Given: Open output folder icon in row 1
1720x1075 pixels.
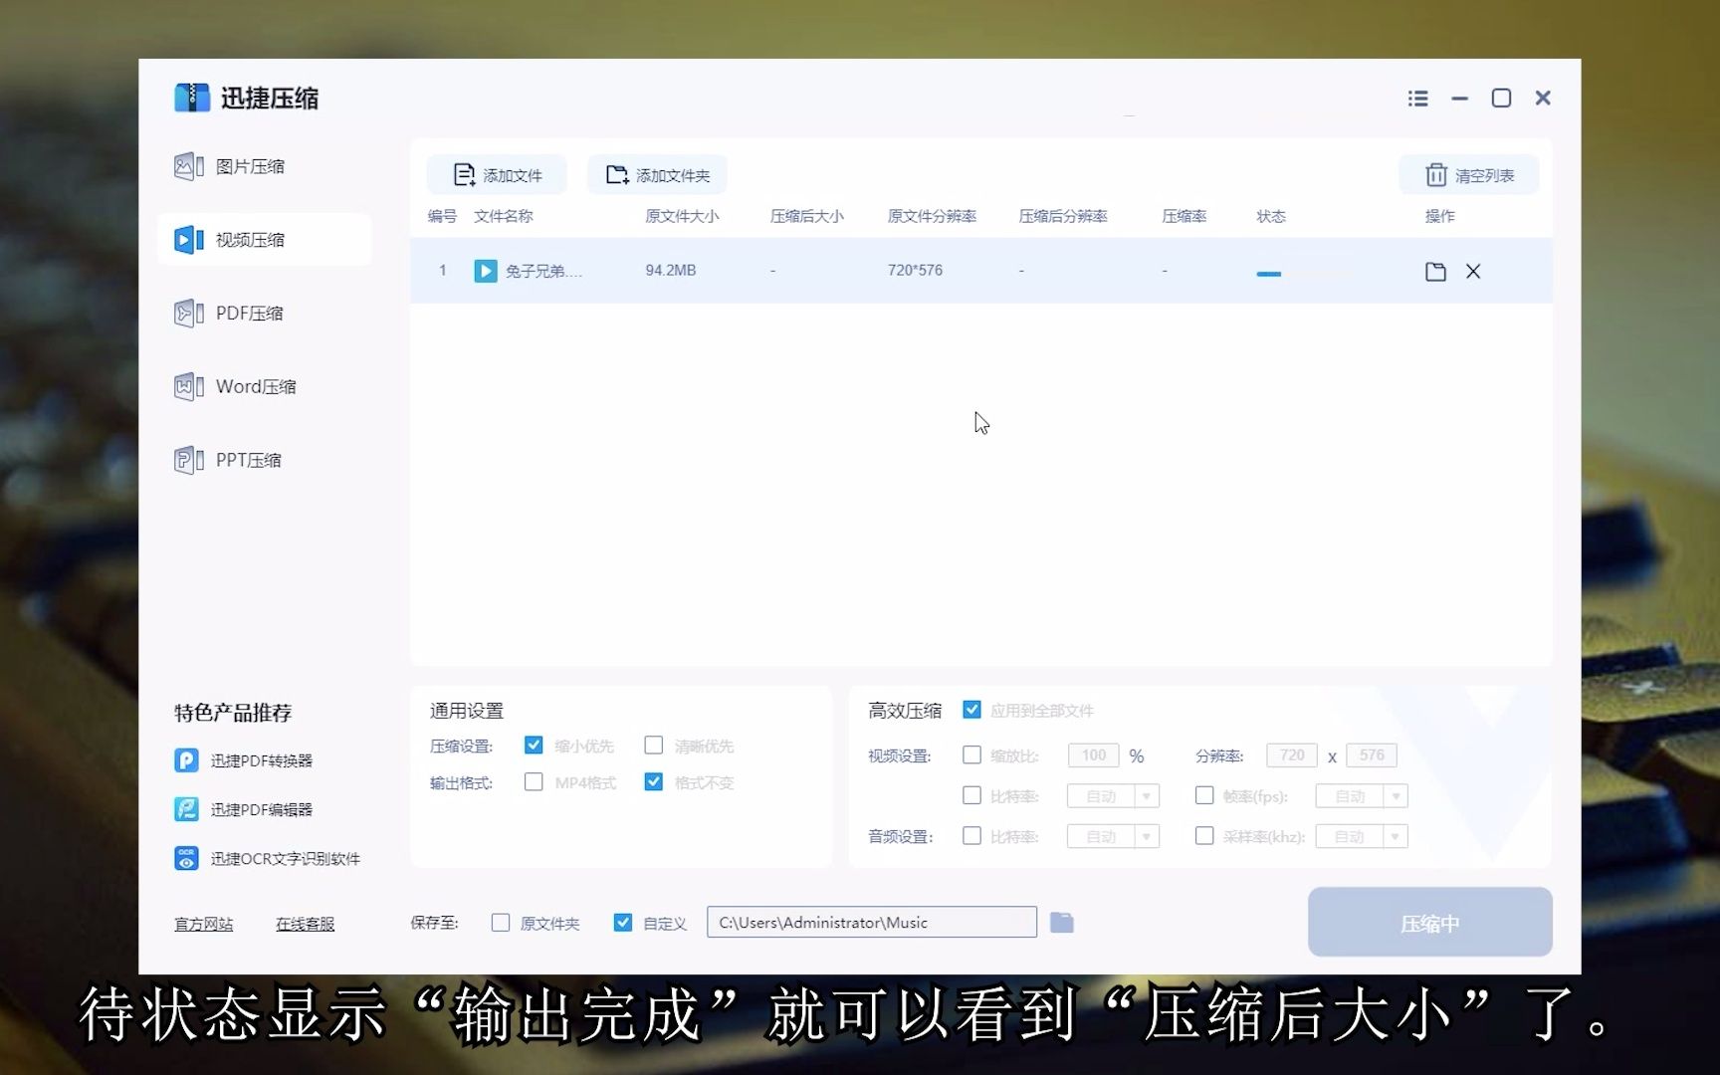Looking at the screenshot, I should pyautogui.click(x=1435, y=272).
